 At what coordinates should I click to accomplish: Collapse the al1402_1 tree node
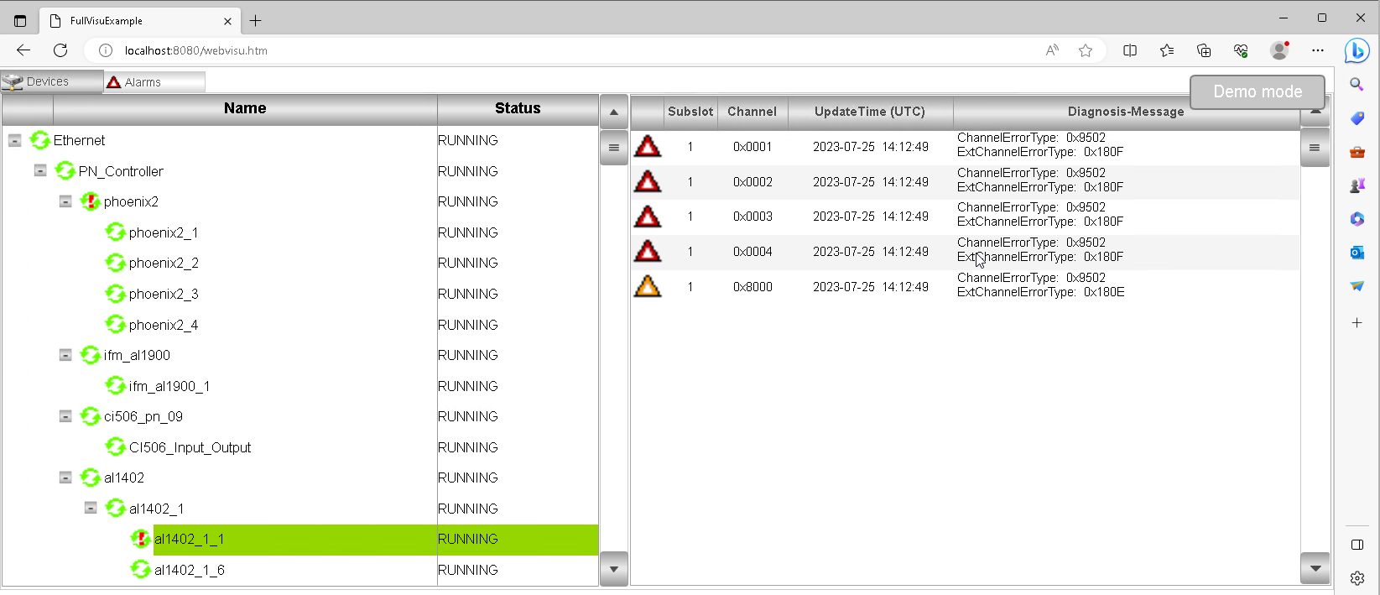91,509
